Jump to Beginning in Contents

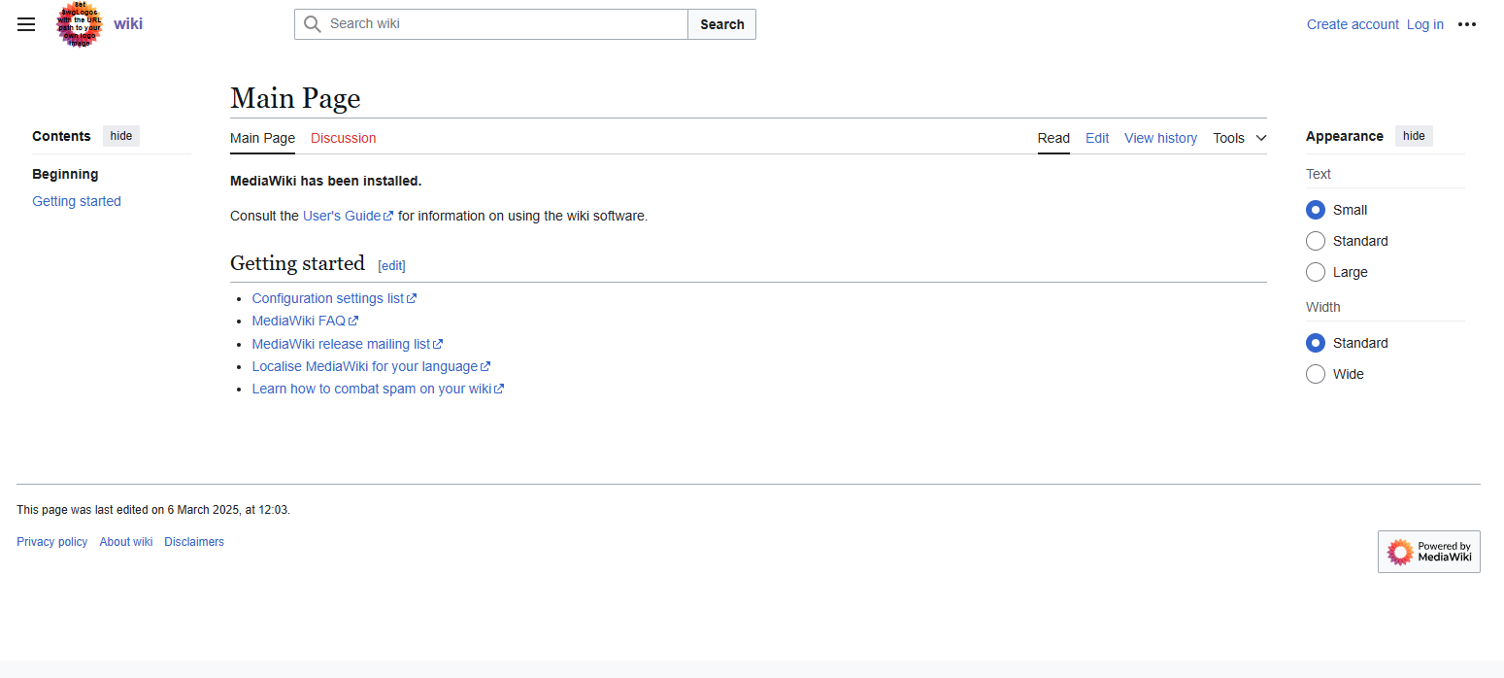pyautogui.click(x=65, y=174)
